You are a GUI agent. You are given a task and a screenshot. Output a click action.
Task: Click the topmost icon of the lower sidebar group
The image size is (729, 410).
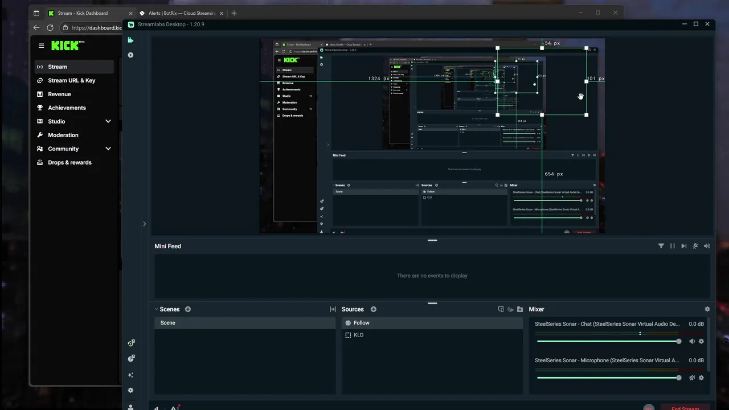coord(131,343)
